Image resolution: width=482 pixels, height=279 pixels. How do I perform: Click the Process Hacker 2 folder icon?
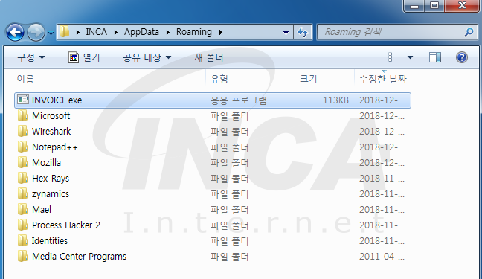22,225
